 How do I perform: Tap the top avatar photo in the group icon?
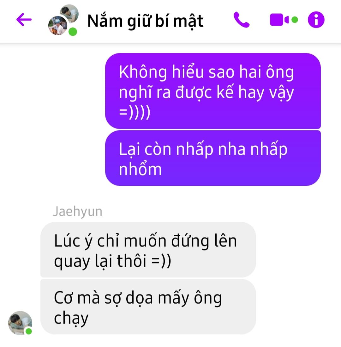[x=69, y=13]
